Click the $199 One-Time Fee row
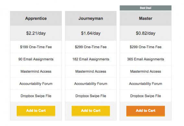Viewport: 184px width, 126px height. (x=36, y=47)
